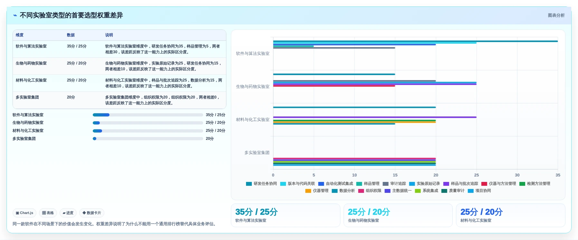Viewport: 578px width, 240px height.
Task: Open the 生物与药物实验室 25分 / 20分 data card
Action: click(398, 215)
